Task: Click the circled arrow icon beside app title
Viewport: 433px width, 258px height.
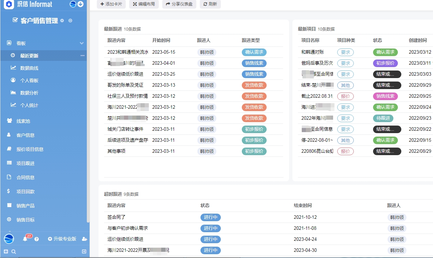Action: tap(70, 21)
